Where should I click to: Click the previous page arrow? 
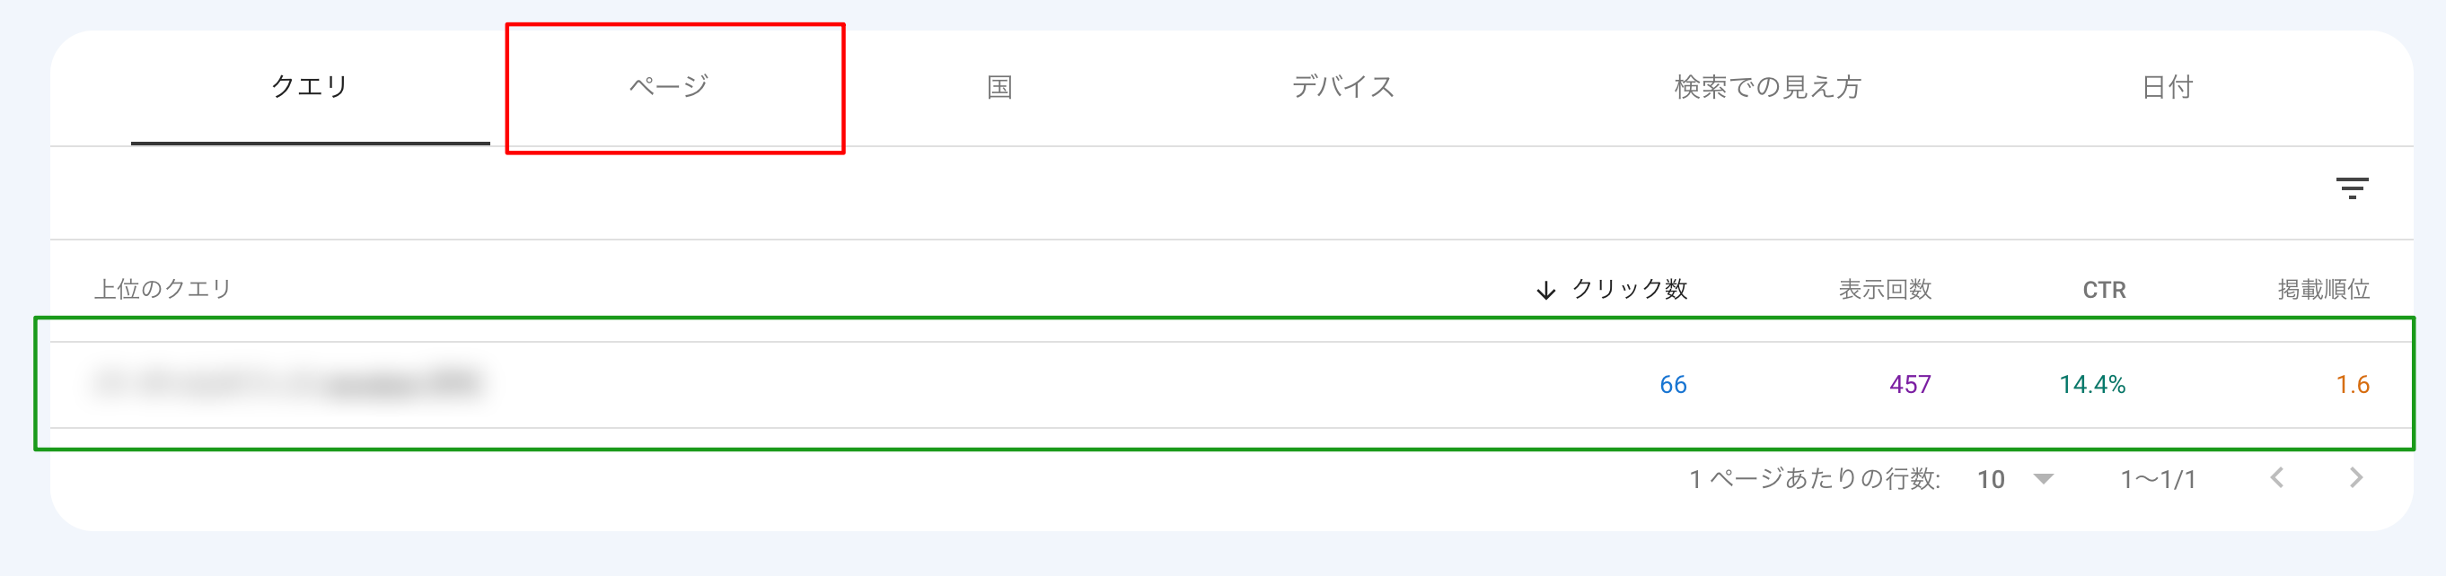tap(2277, 478)
